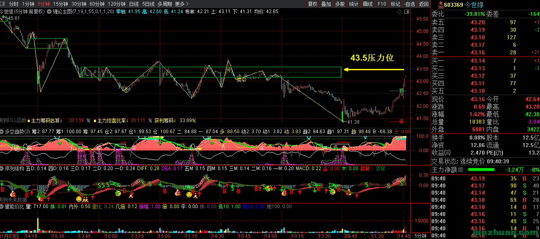Click the 01月03日 date on time axis
Image resolution: width=540 pixels, height=239 pixels.
10,236
